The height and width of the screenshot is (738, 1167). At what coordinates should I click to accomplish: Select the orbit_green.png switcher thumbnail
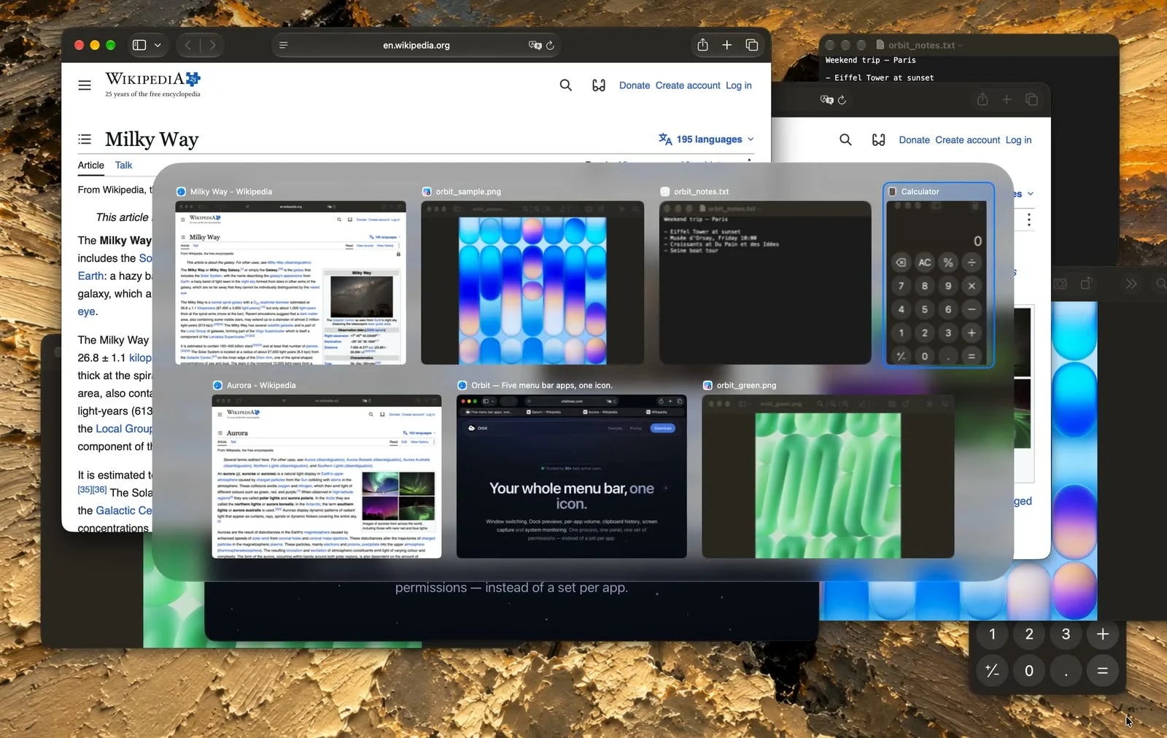828,477
